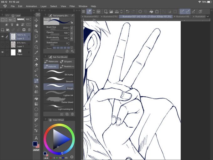This screenshot has width=213, height=160.
Task: Select the Auto select magic wand tool
Action: pyautogui.click(x=36, y=42)
